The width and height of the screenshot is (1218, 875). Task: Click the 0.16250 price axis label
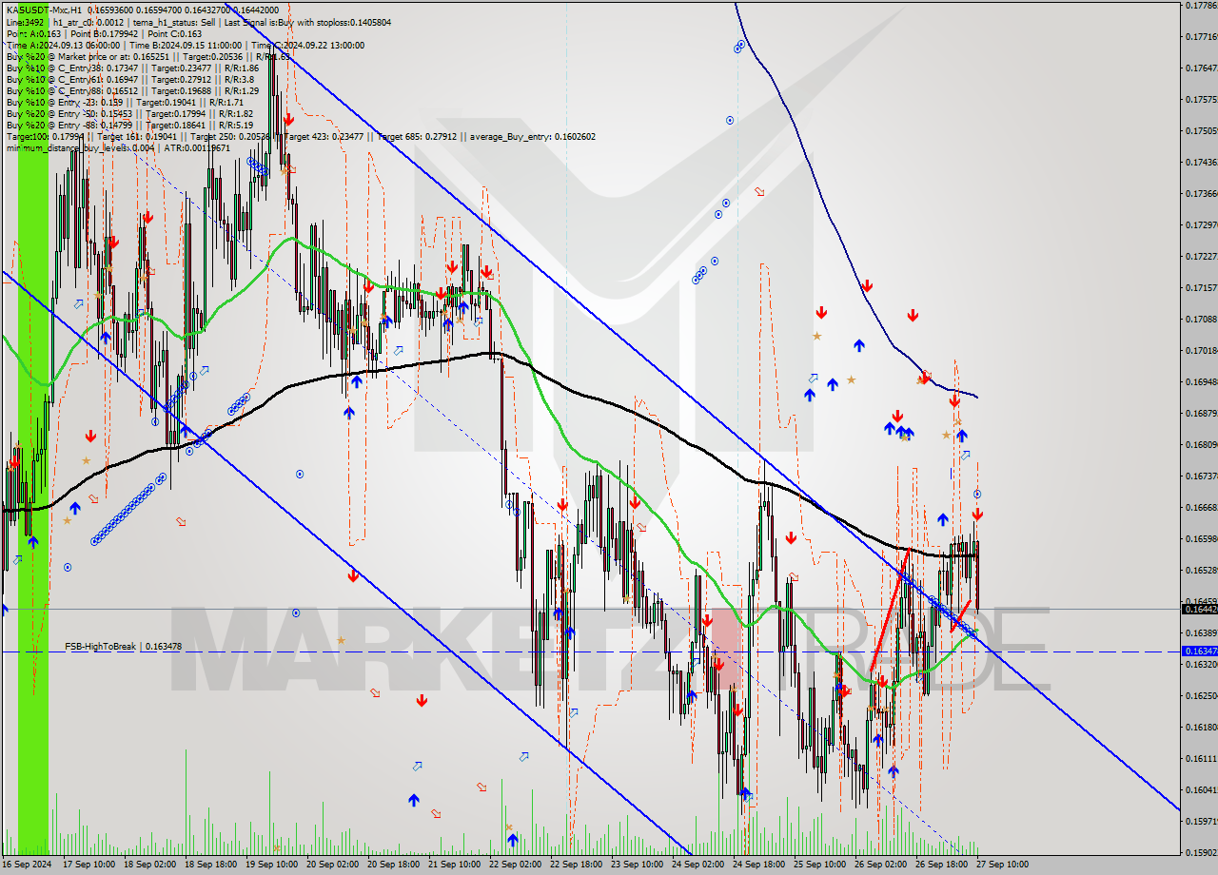(1201, 695)
